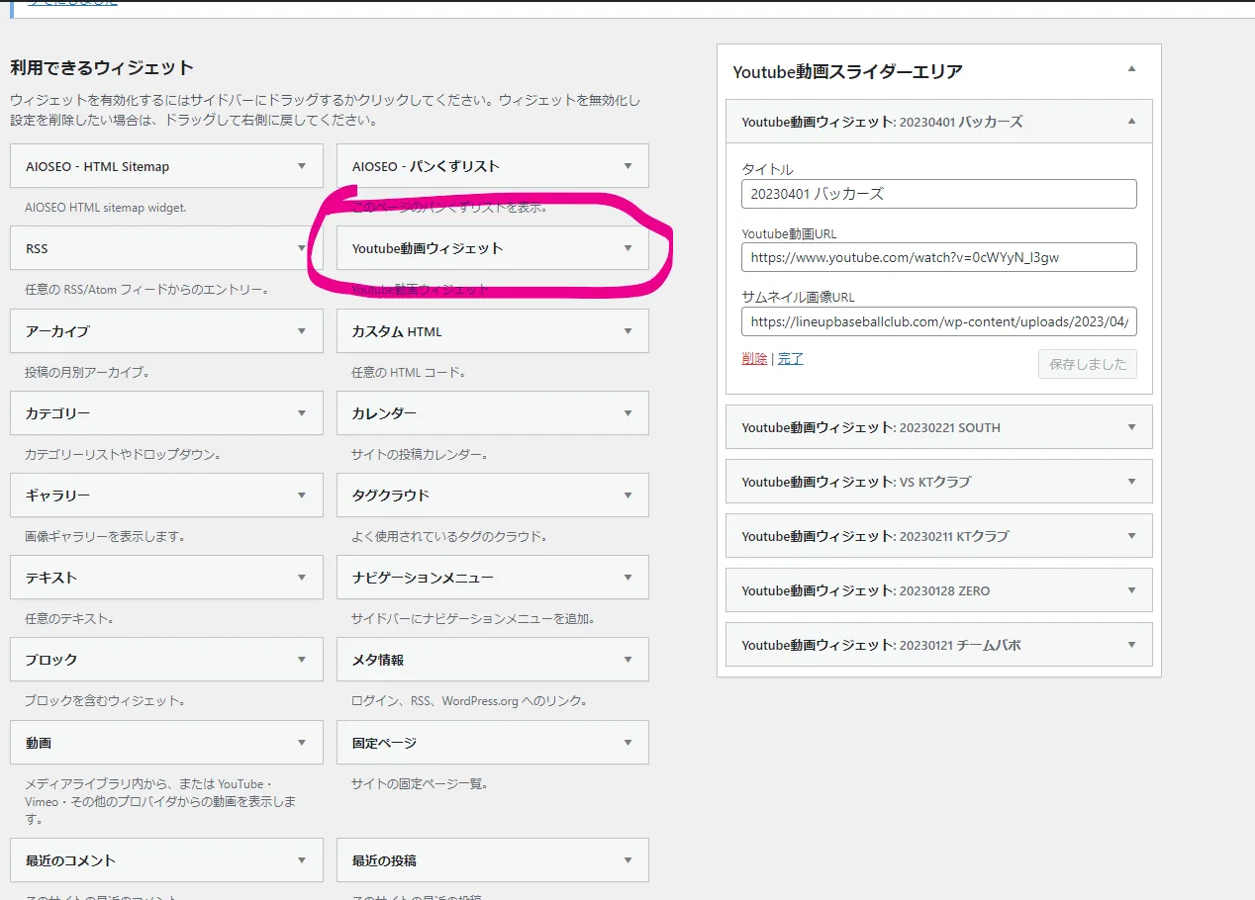The height and width of the screenshot is (900, 1255).
Task: Expand the アーカイブ widget
Action: coord(302,331)
